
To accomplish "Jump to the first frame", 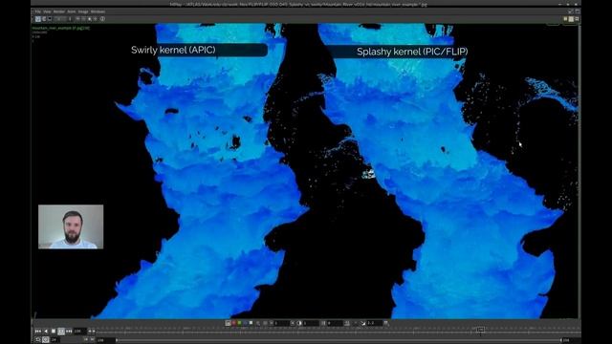I will (x=38, y=332).
